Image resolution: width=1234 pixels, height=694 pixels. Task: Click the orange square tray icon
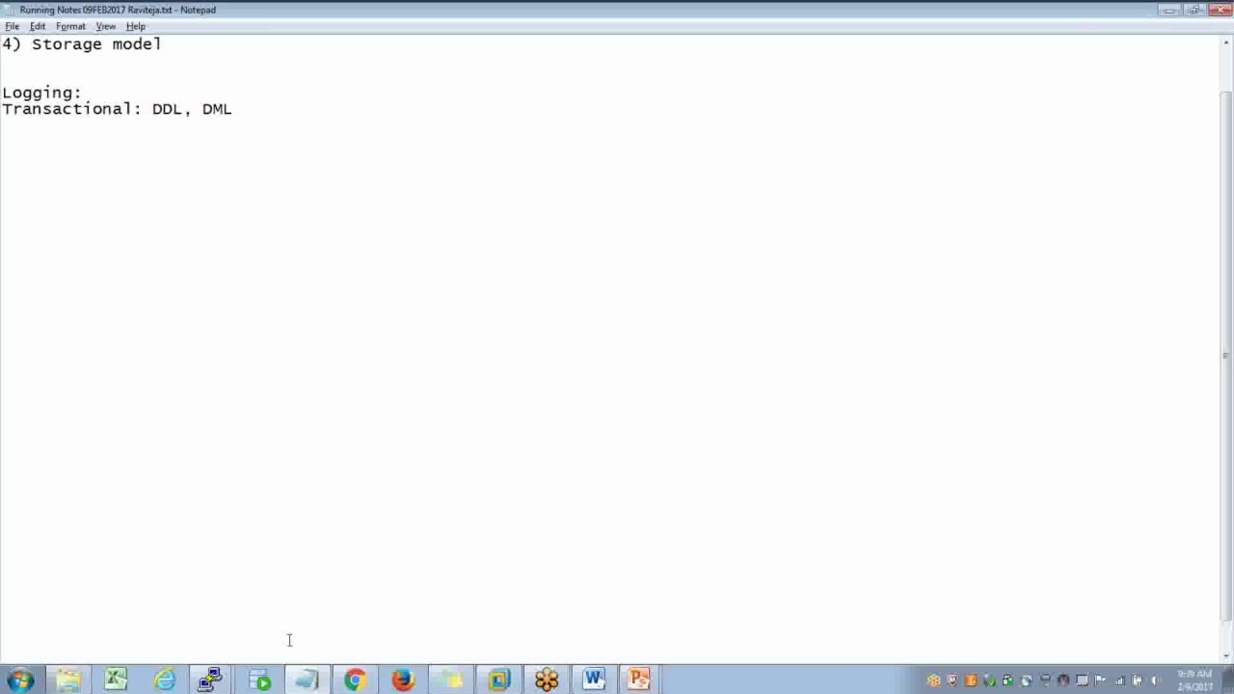tap(971, 681)
